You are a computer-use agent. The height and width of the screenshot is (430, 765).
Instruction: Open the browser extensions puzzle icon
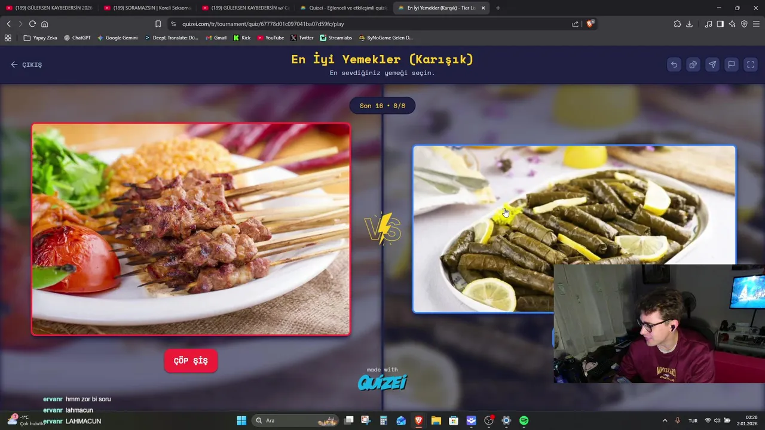pos(677,24)
